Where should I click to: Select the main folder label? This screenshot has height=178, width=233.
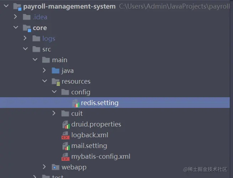pyautogui.click(x=60, y=60)
